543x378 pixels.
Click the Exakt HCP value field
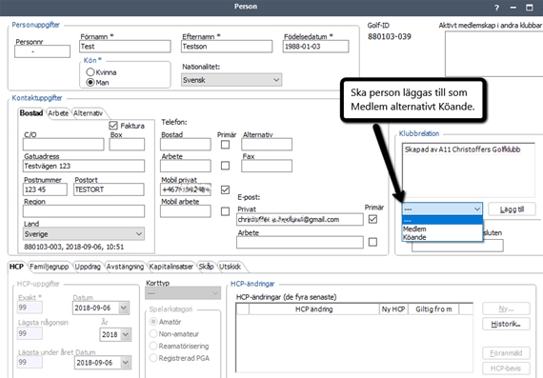[30, 308]
